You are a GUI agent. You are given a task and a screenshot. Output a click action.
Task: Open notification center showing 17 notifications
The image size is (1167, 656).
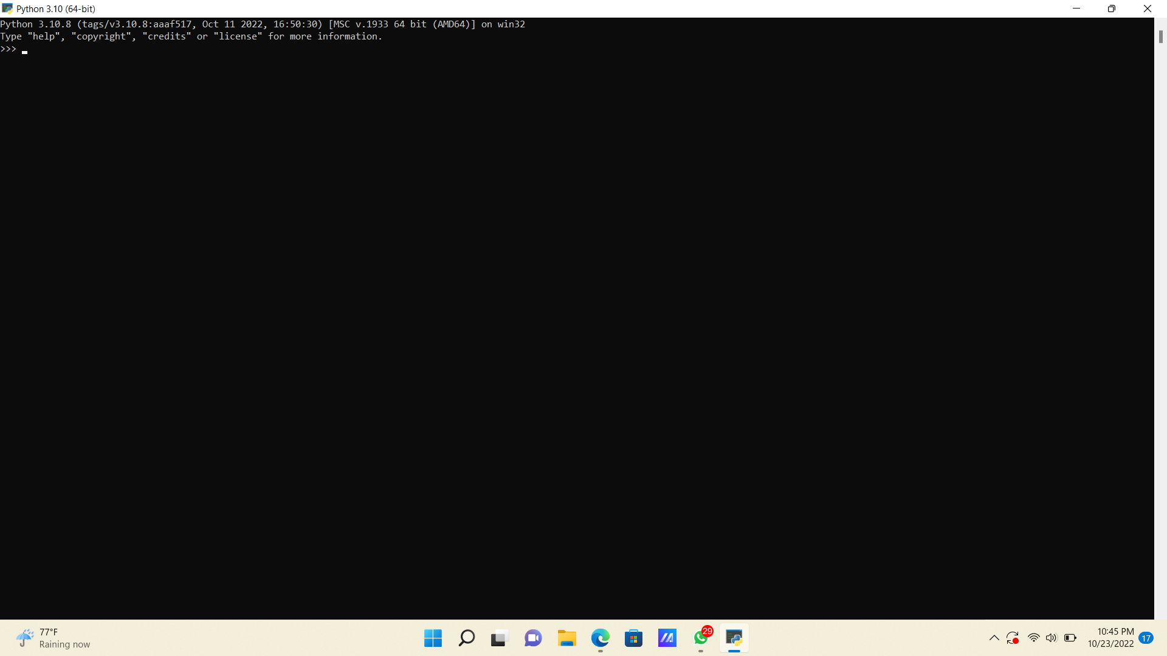tap(1146, 638)
